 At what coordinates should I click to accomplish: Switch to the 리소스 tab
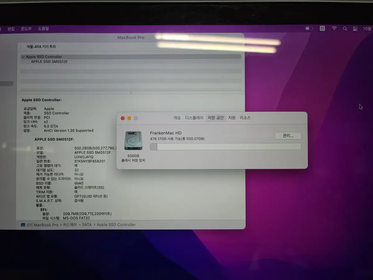(245, 118)
